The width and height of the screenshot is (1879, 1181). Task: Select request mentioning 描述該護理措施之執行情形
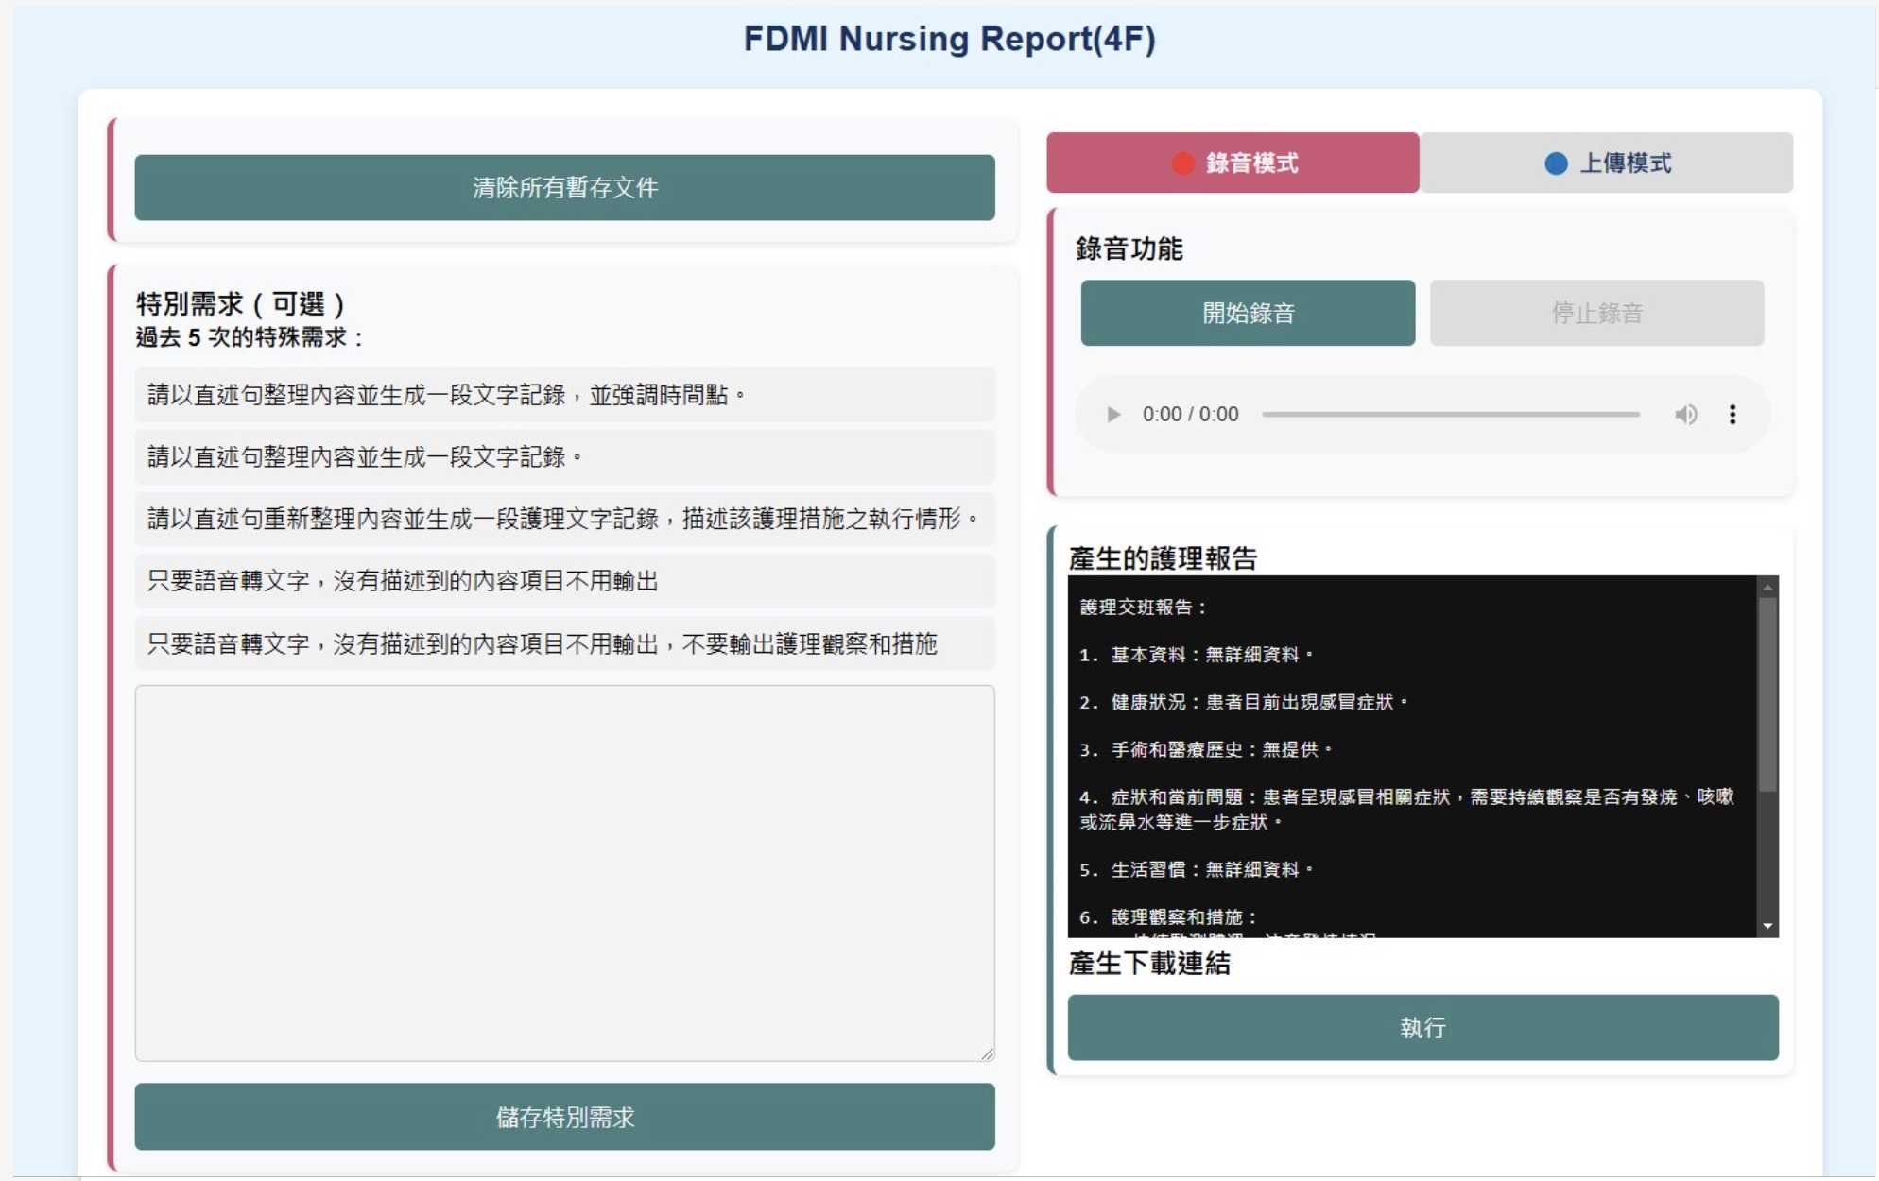tap(564, 519)
